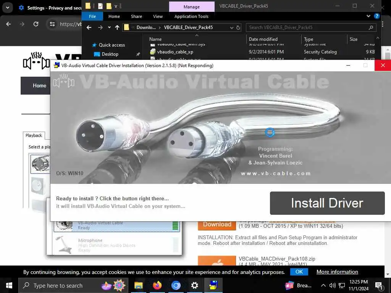Open the Breaking news taskbar widget
This screenshot has width=391, height=293.
pyautogui.click(x=298, y=285)
